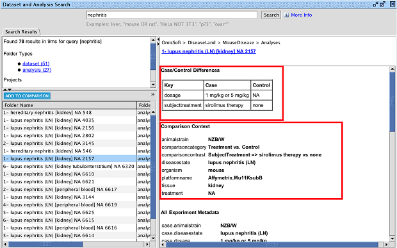Viewport: 397px width, 248px height.
Task: Select row lupus nephritis (LN) [kidney] NA 4035
Action: click(x=70, y=120)
